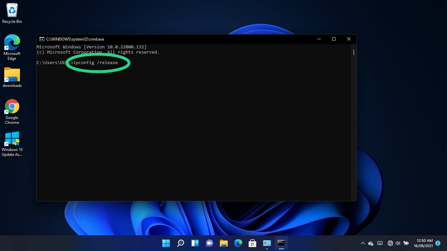This screenshot has height=251, width=447.
Task: Open Task View
Action: 195,243
